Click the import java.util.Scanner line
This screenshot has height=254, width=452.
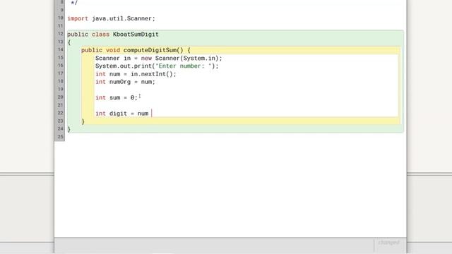click(x=112, y=18)
